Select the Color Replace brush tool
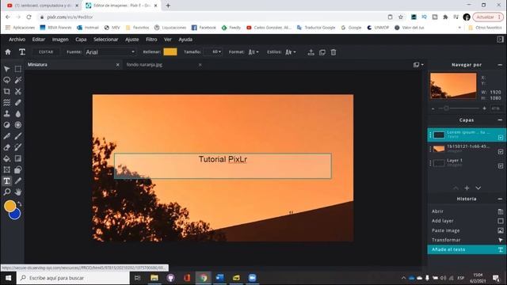This screenshot has height=285, width=507. [x=18, y=147]
